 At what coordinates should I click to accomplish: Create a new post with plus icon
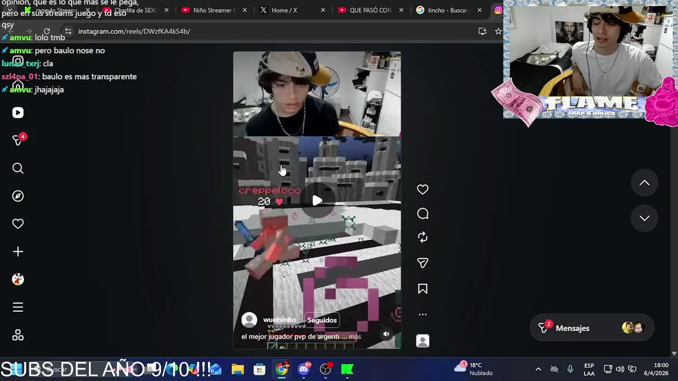coord(18,251)
